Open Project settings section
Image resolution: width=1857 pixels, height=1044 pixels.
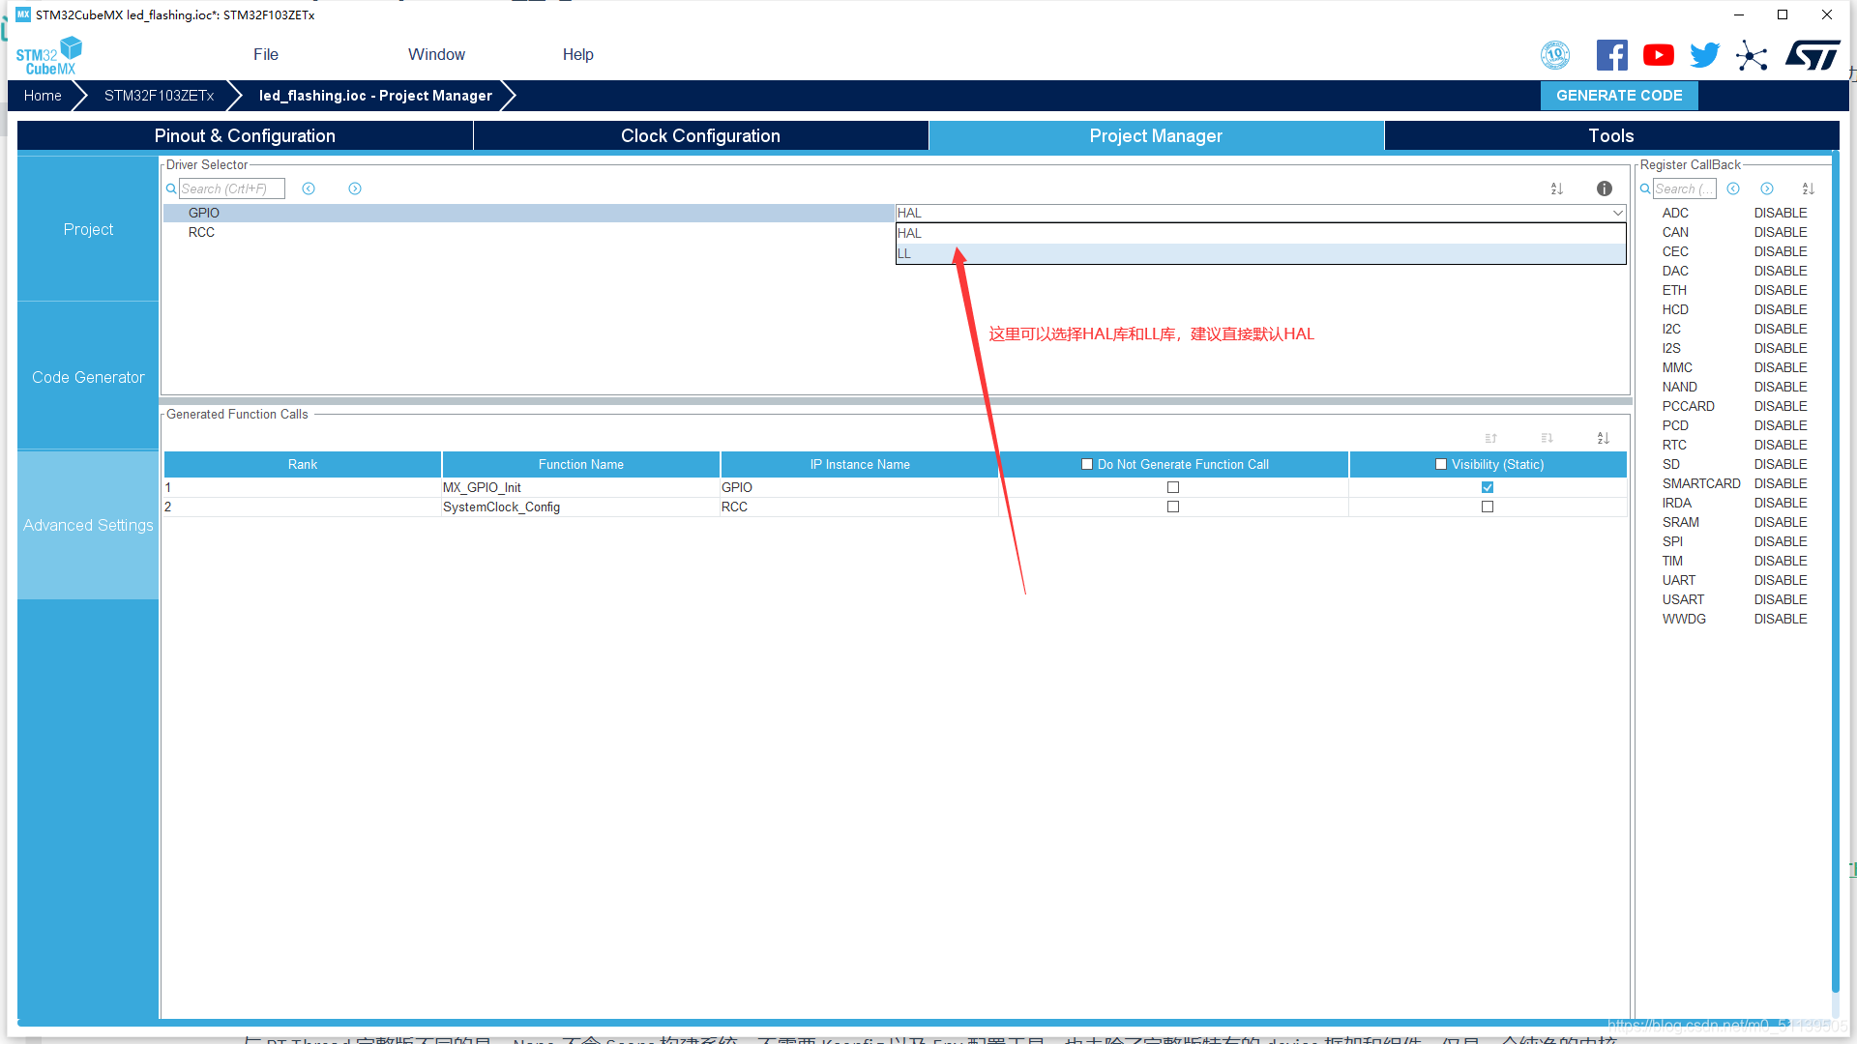point(88,229)
